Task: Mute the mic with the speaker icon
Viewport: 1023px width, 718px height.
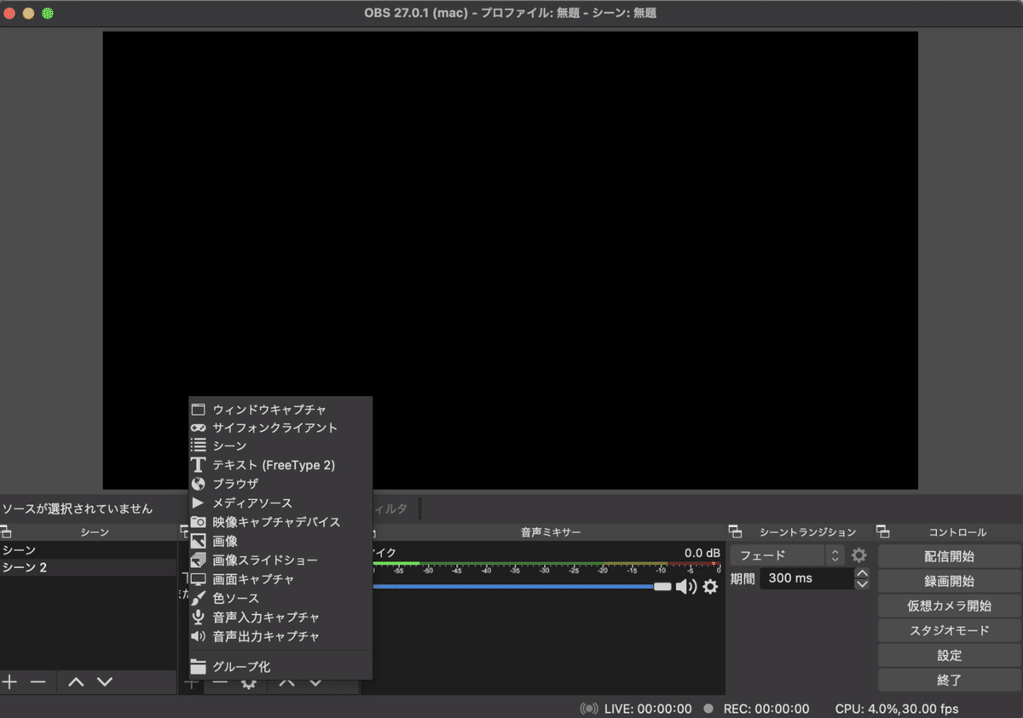Action: (688, 587)
